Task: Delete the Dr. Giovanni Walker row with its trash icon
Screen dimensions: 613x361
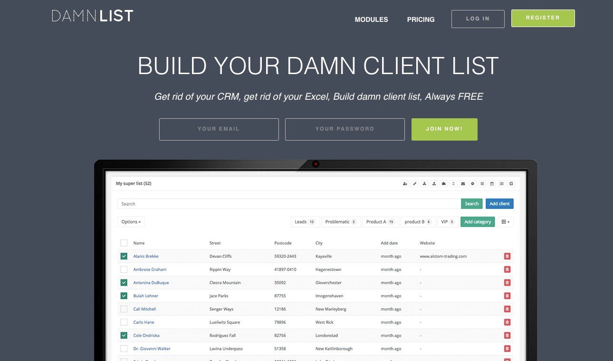Action: (x=507, y=349)
